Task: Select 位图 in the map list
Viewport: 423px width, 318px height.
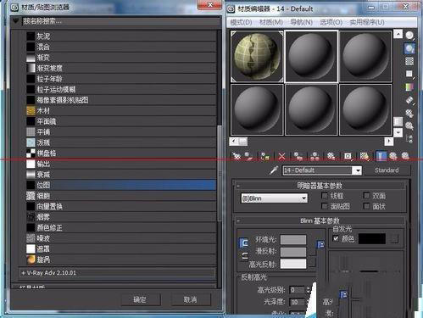Action: [x=121, y=185]
